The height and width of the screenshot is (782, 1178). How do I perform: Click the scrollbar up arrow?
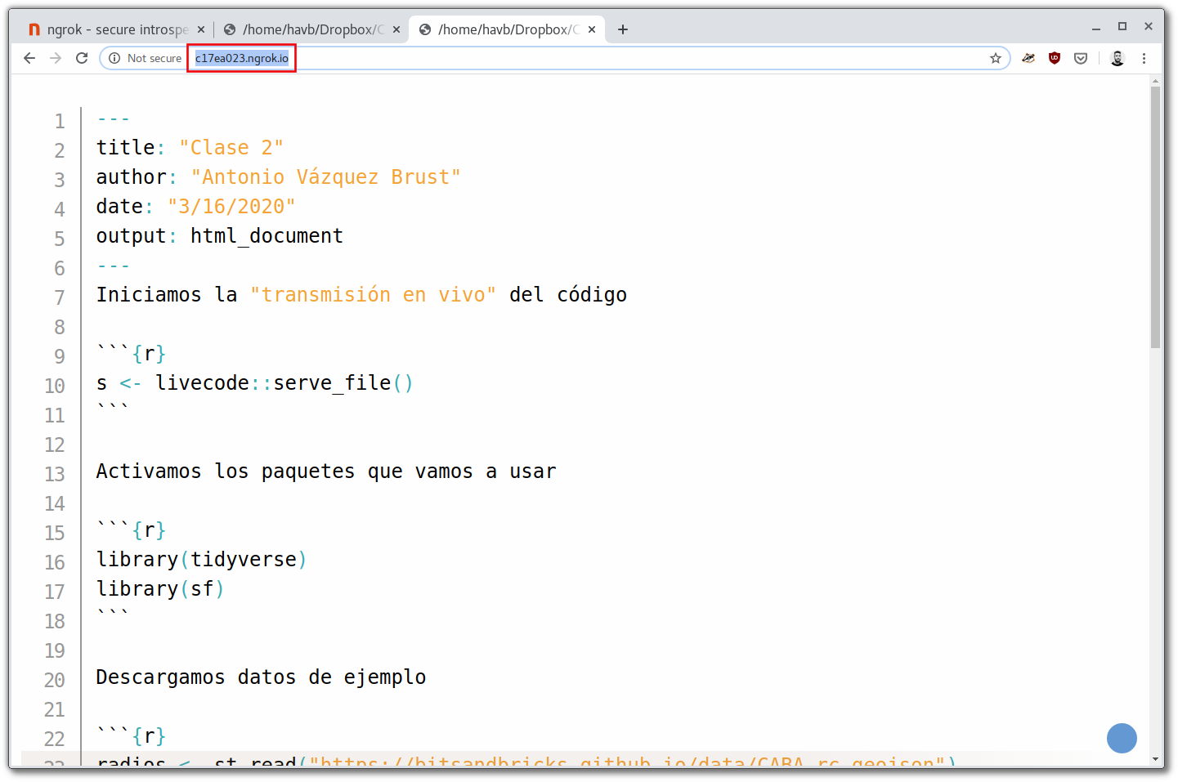click(1155, 81)
